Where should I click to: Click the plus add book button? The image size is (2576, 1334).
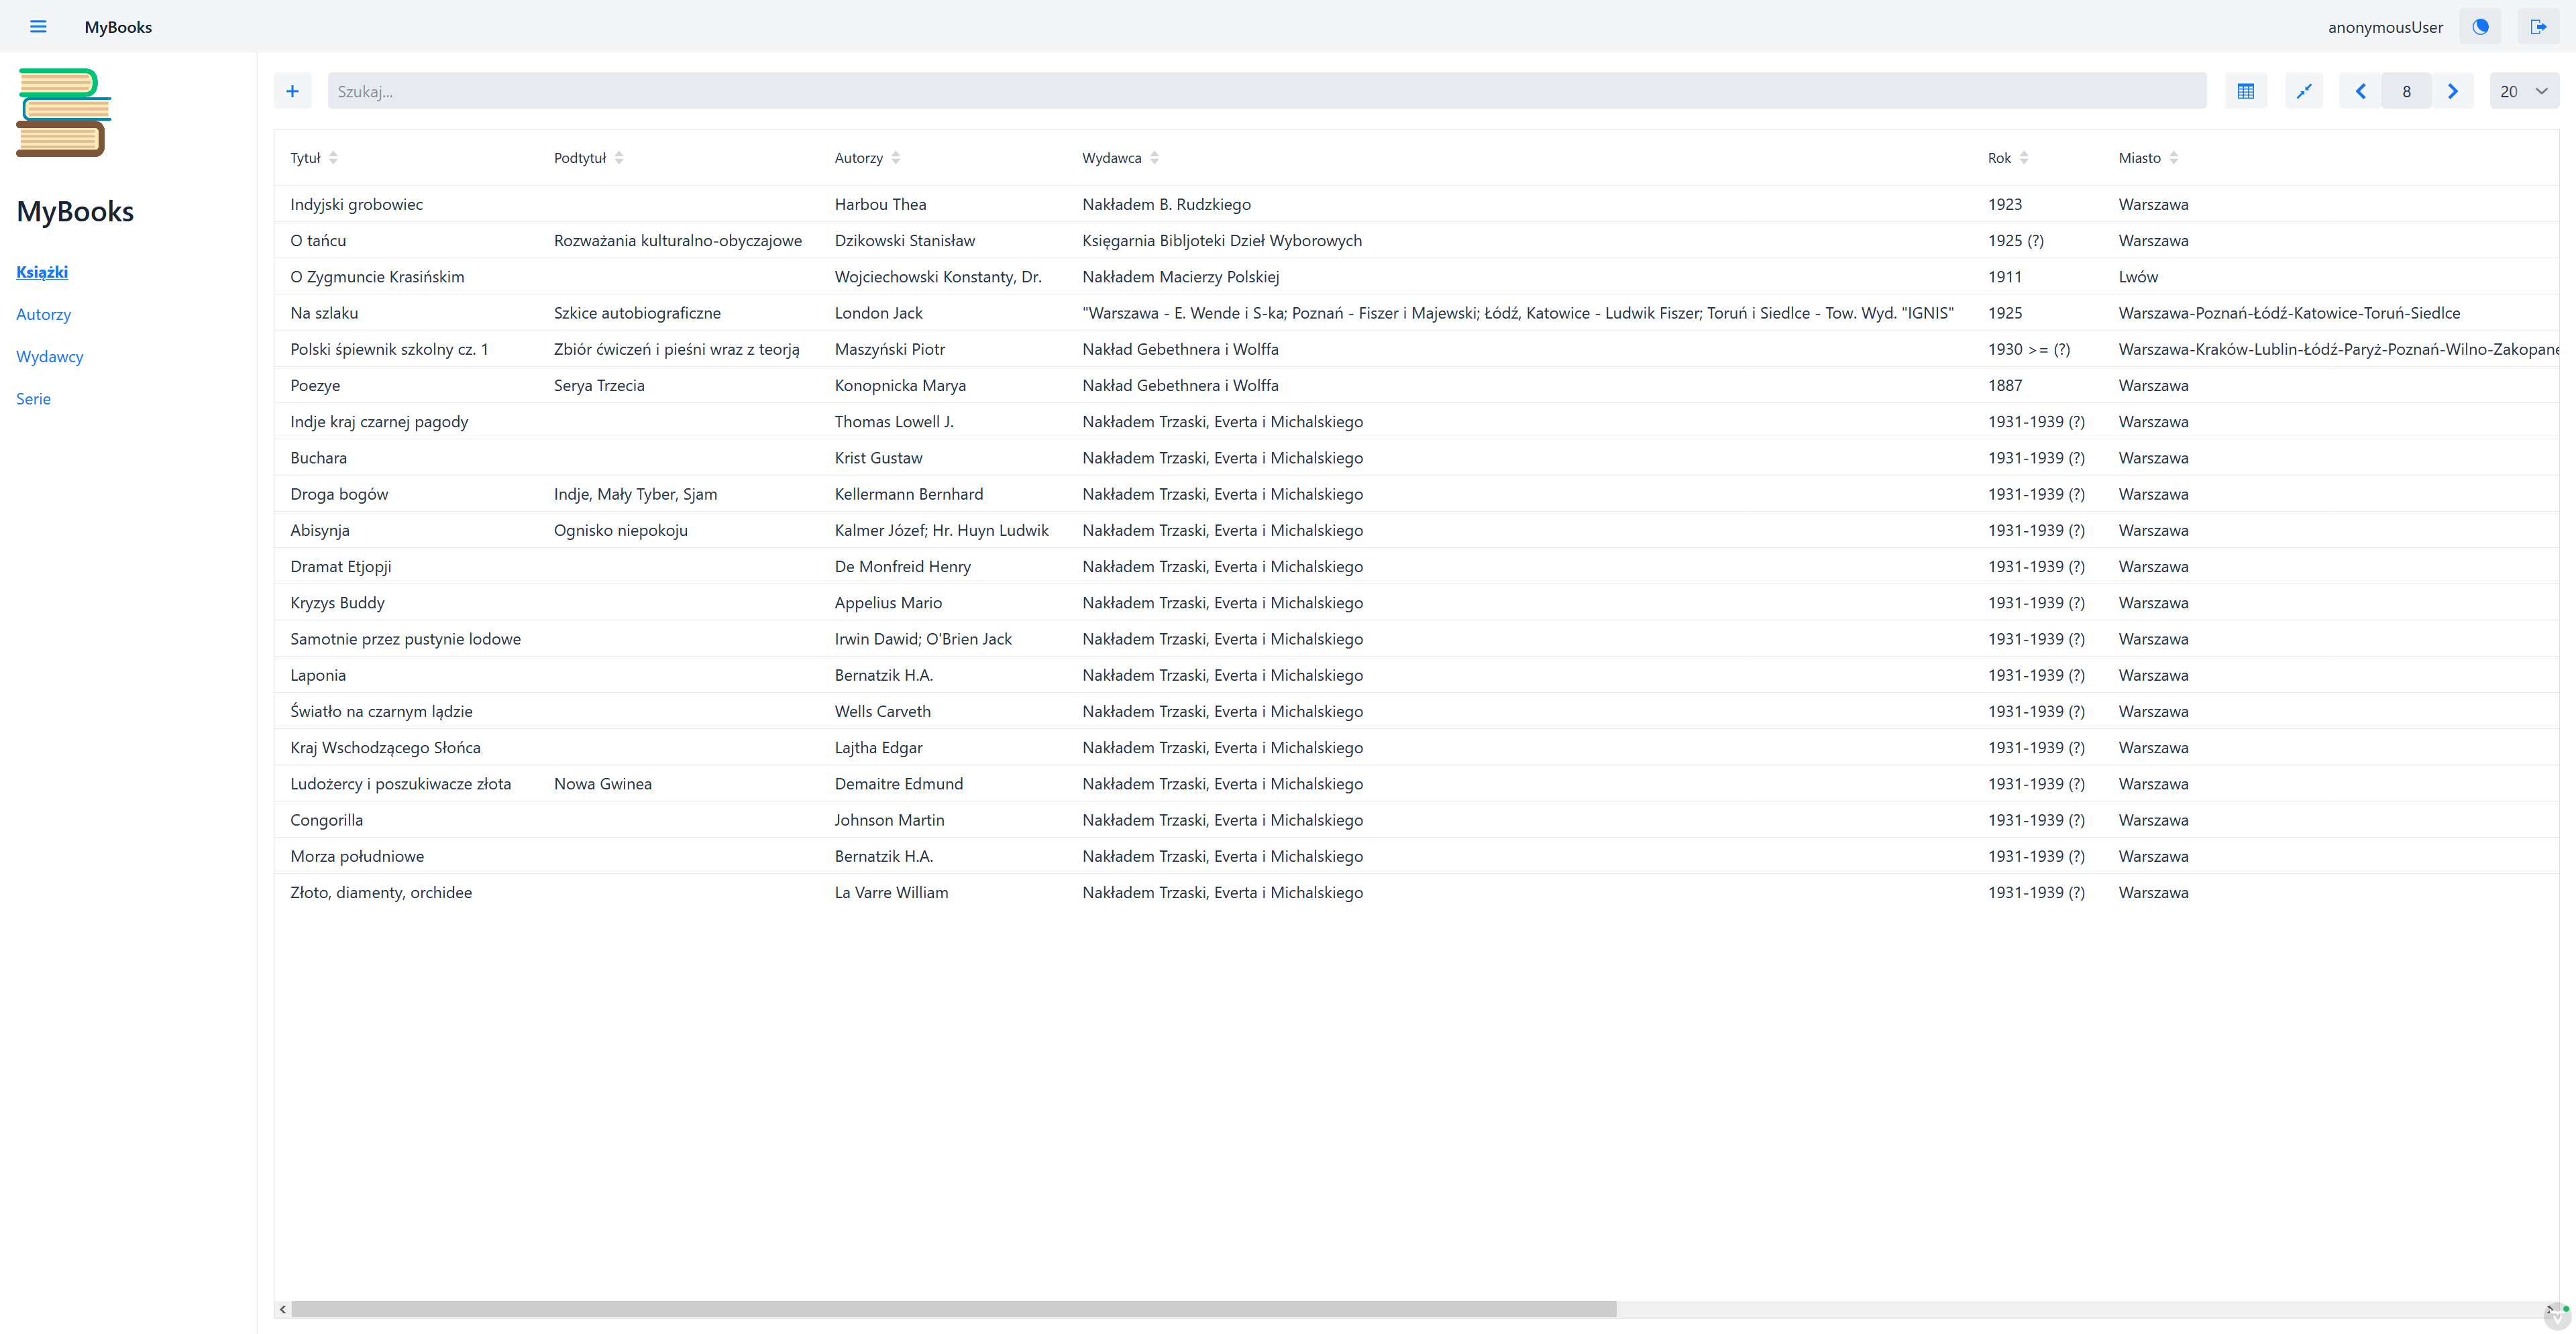click(x=292, y=91)
